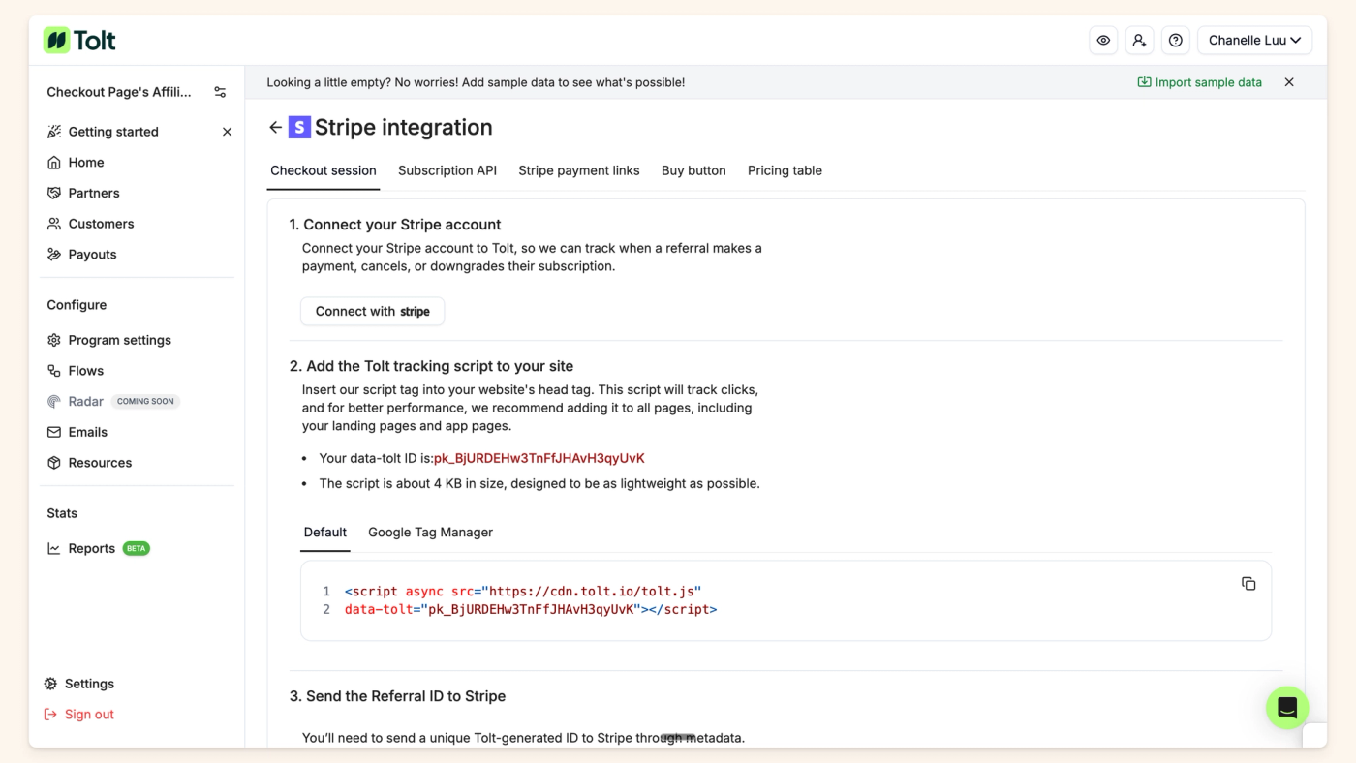Click the invite user icon
The image size is (1356, 763).
point(1139,40)
